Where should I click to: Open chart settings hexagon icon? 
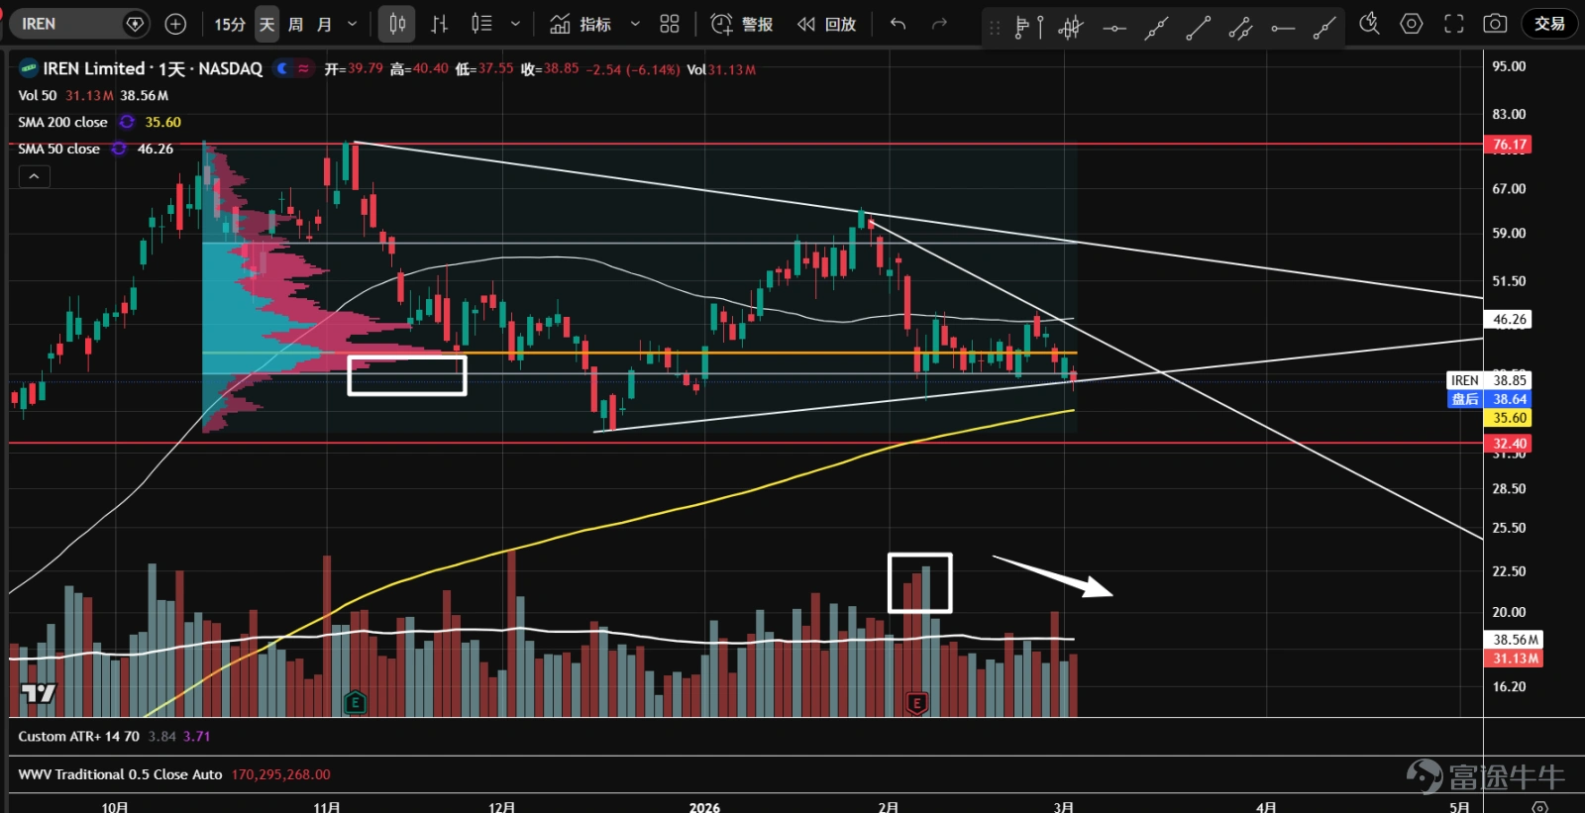coord(1412,24)
